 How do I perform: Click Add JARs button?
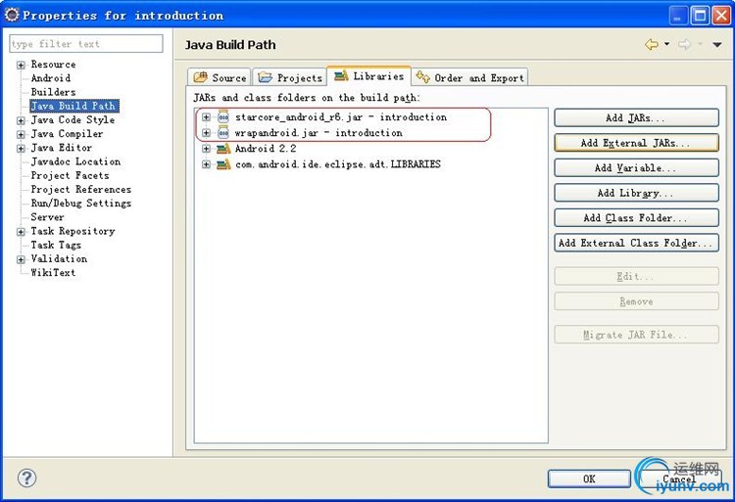636,117
